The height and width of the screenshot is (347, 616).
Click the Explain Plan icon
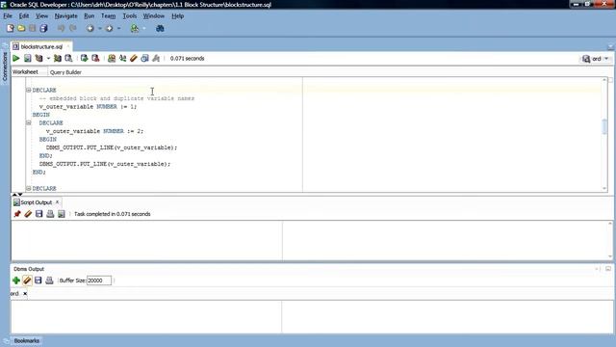pyautogui.click(x=38, y=59)
